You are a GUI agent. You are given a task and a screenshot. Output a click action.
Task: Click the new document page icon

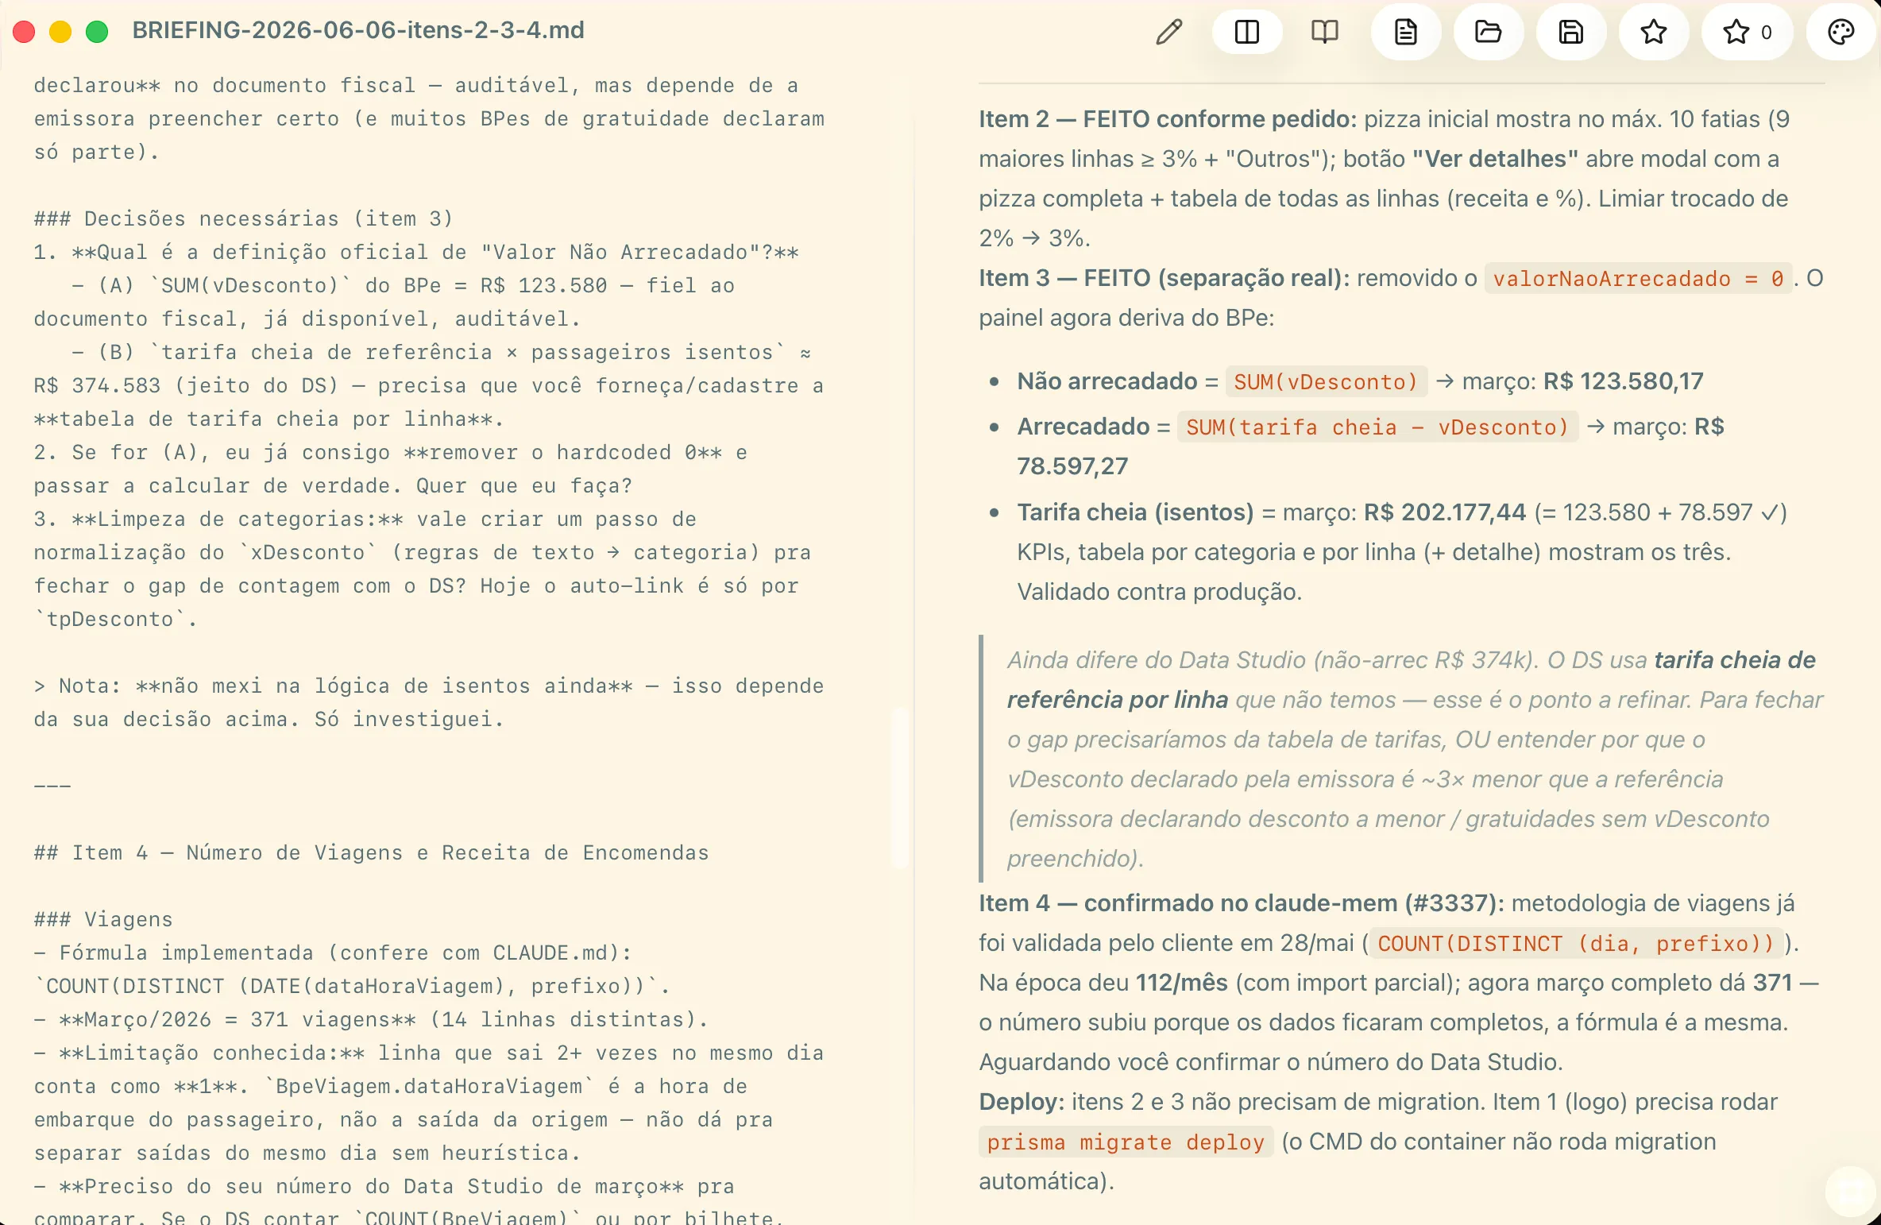(x=1406, y=32)
